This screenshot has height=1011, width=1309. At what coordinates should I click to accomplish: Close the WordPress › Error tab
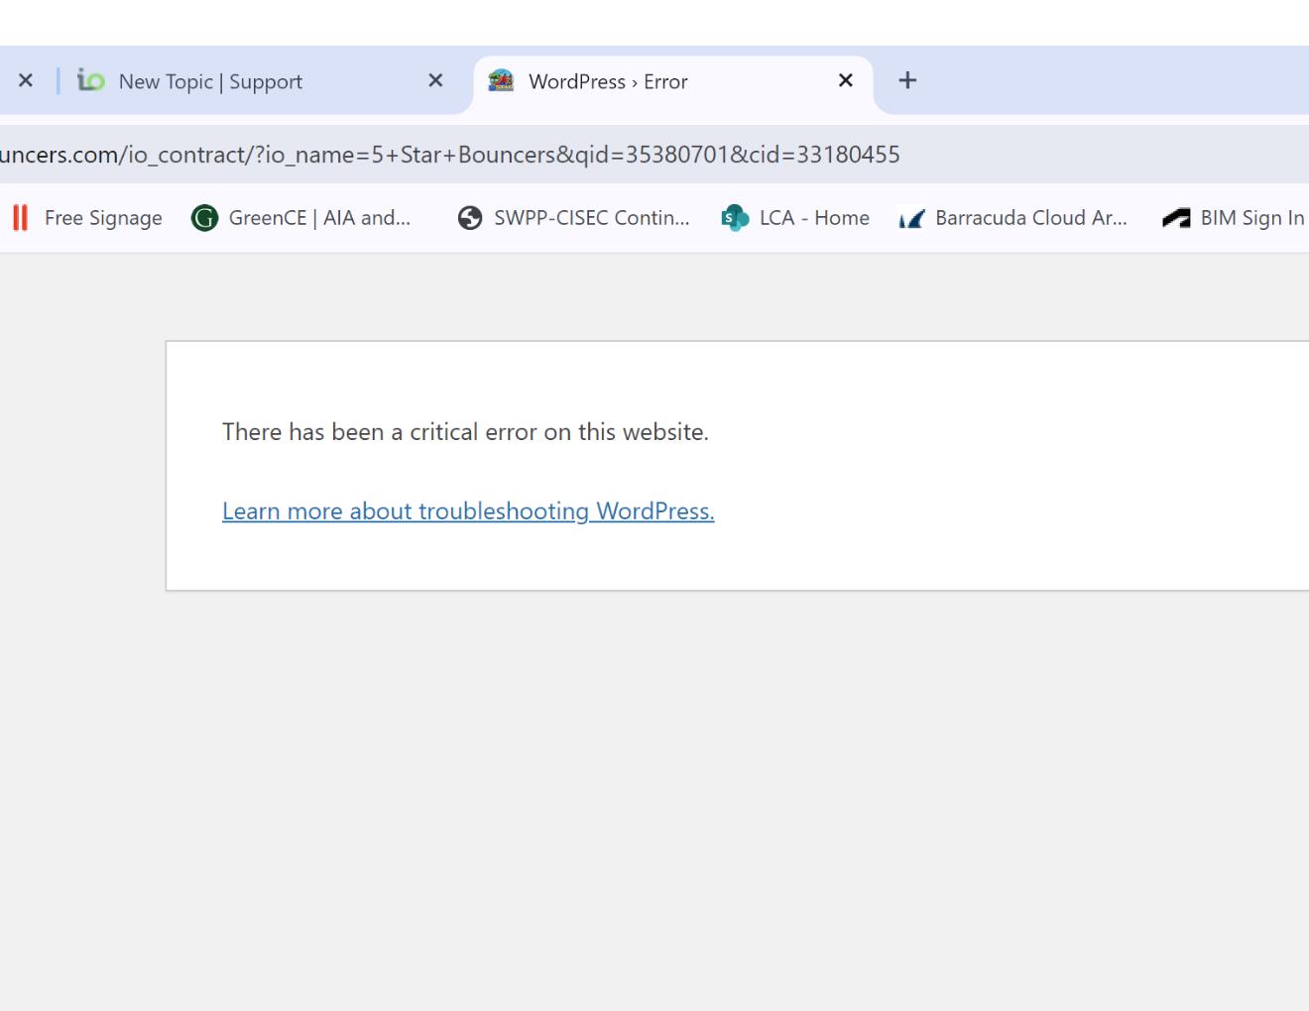tap(846, 81)
